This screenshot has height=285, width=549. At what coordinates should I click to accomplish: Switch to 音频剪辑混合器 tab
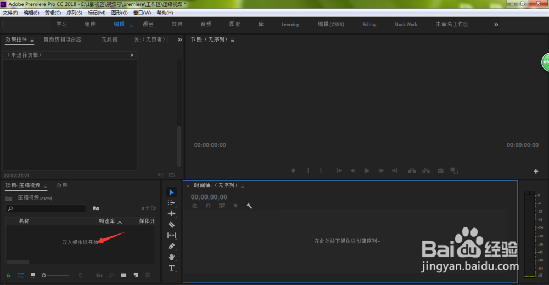point(63,39)
